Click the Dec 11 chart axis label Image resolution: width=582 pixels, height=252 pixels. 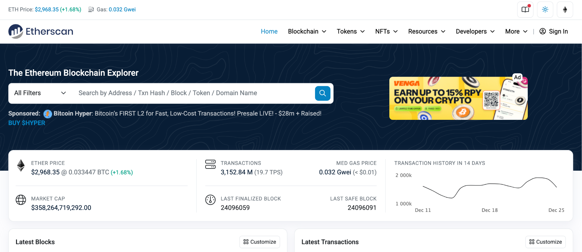tap(423, 210)
